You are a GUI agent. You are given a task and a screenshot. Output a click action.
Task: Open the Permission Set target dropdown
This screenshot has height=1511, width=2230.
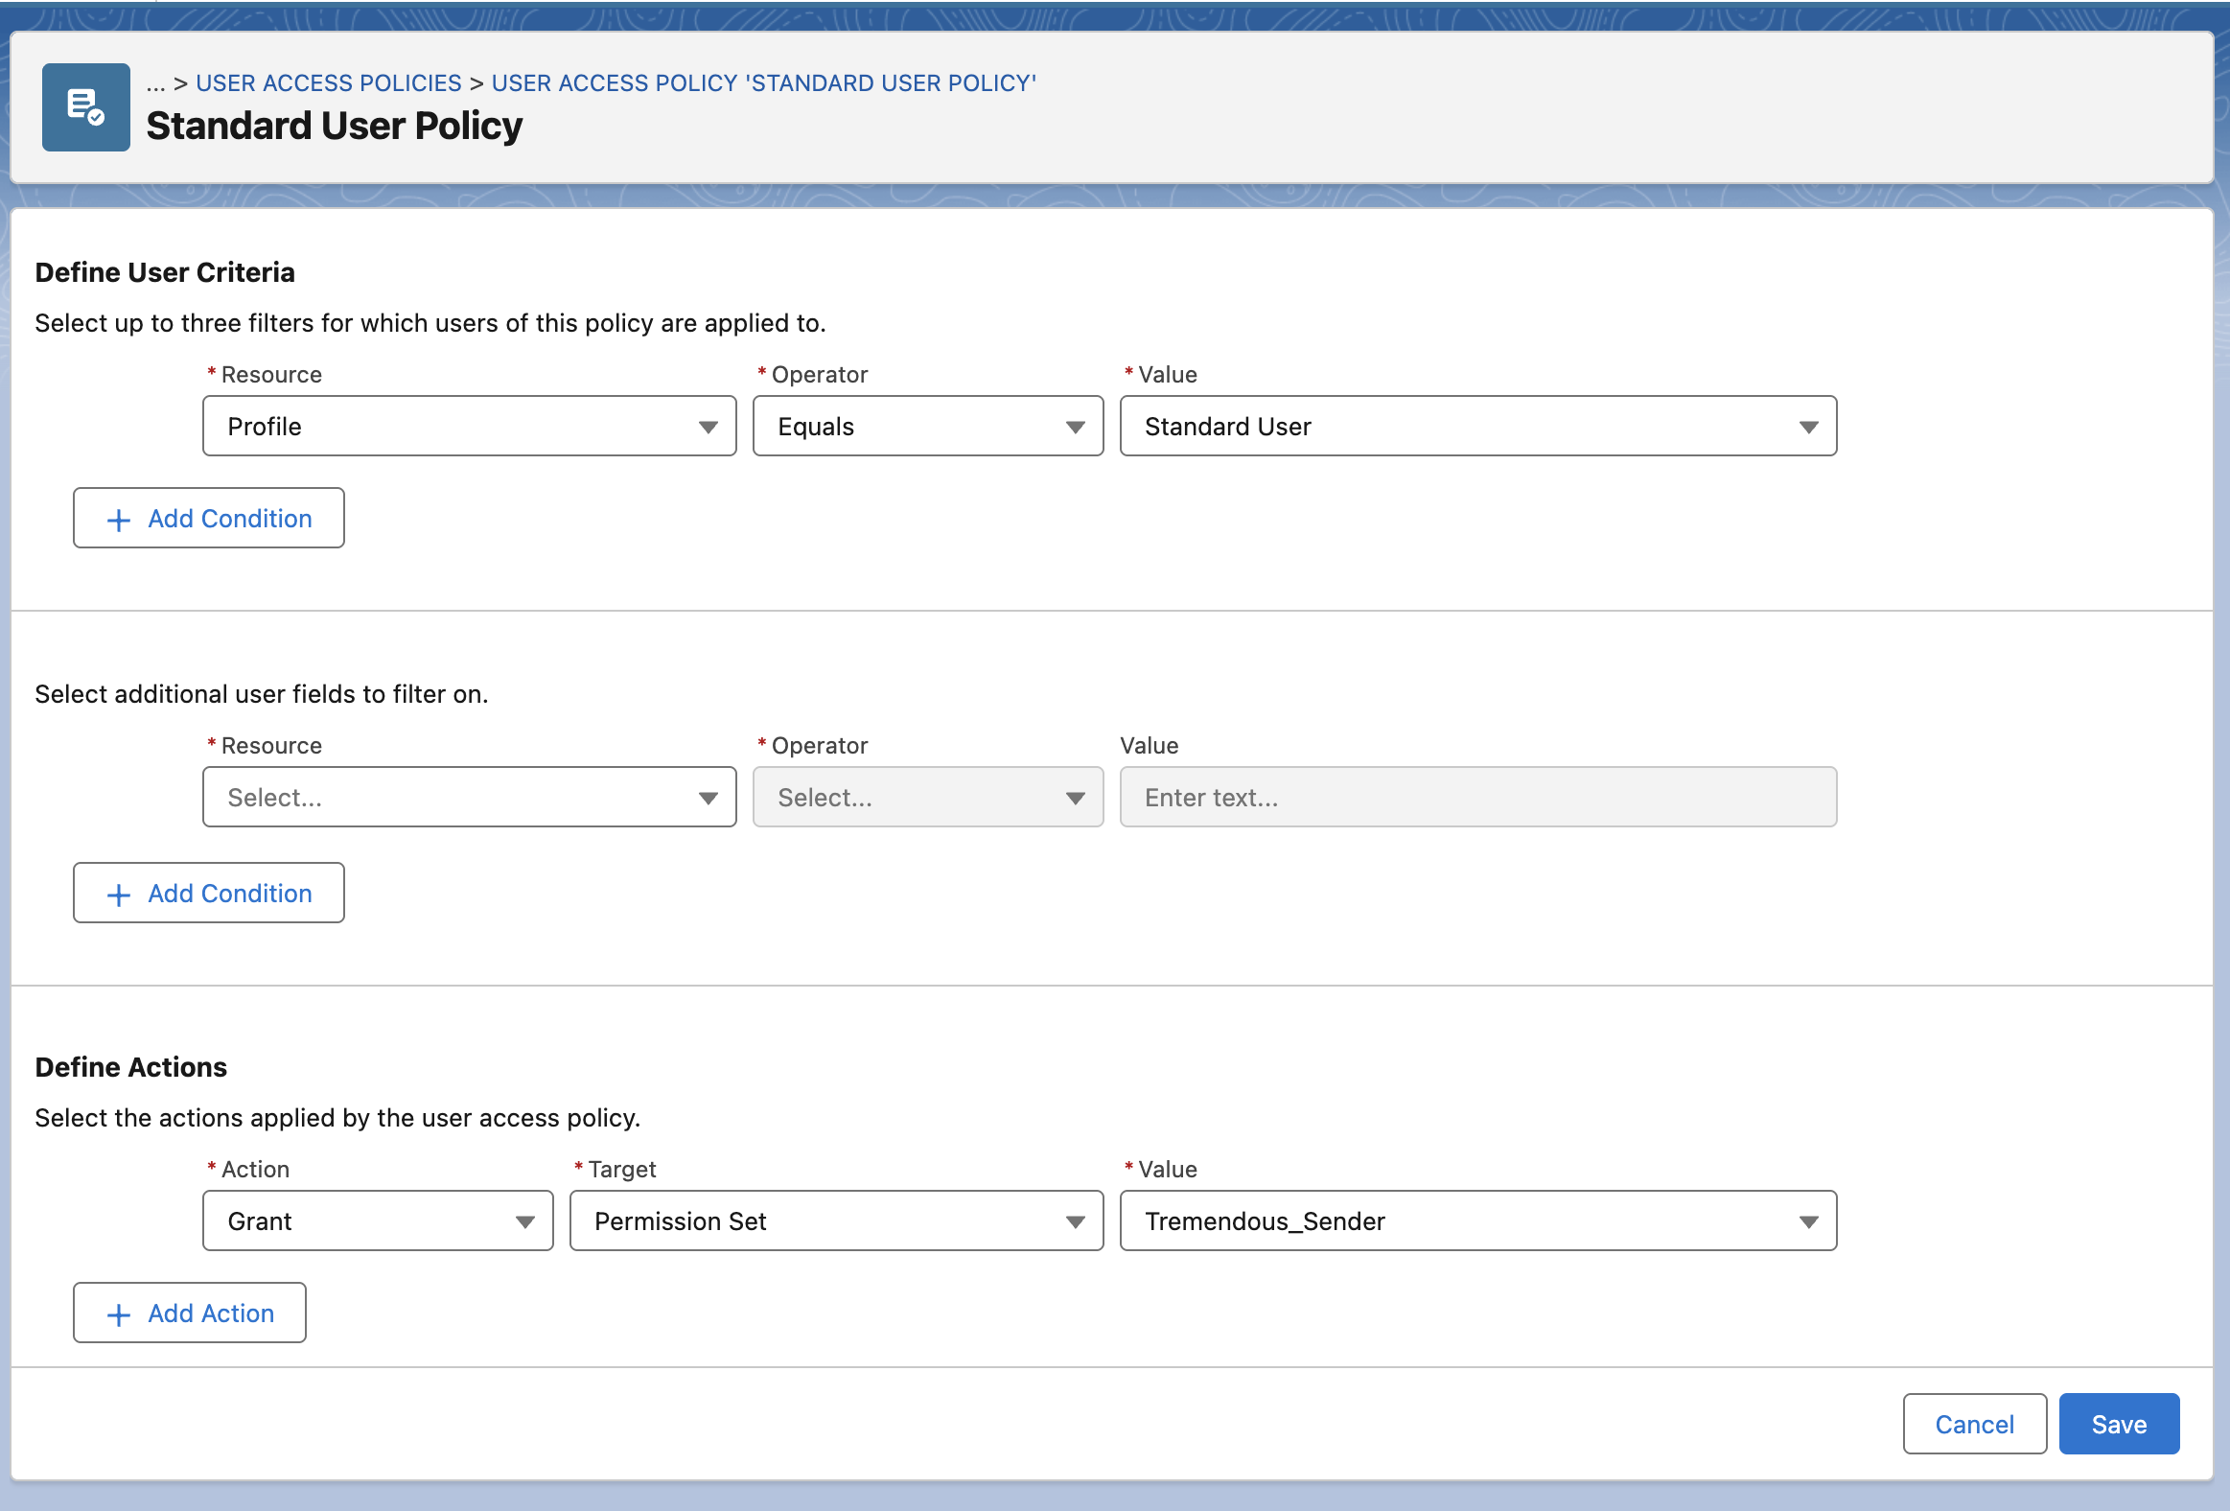coord(836,1221)
